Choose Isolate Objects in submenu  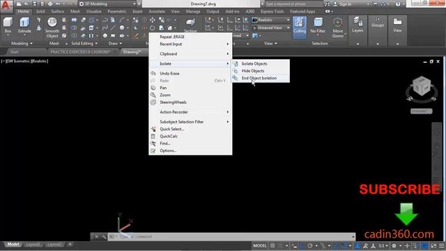point(261,63)
